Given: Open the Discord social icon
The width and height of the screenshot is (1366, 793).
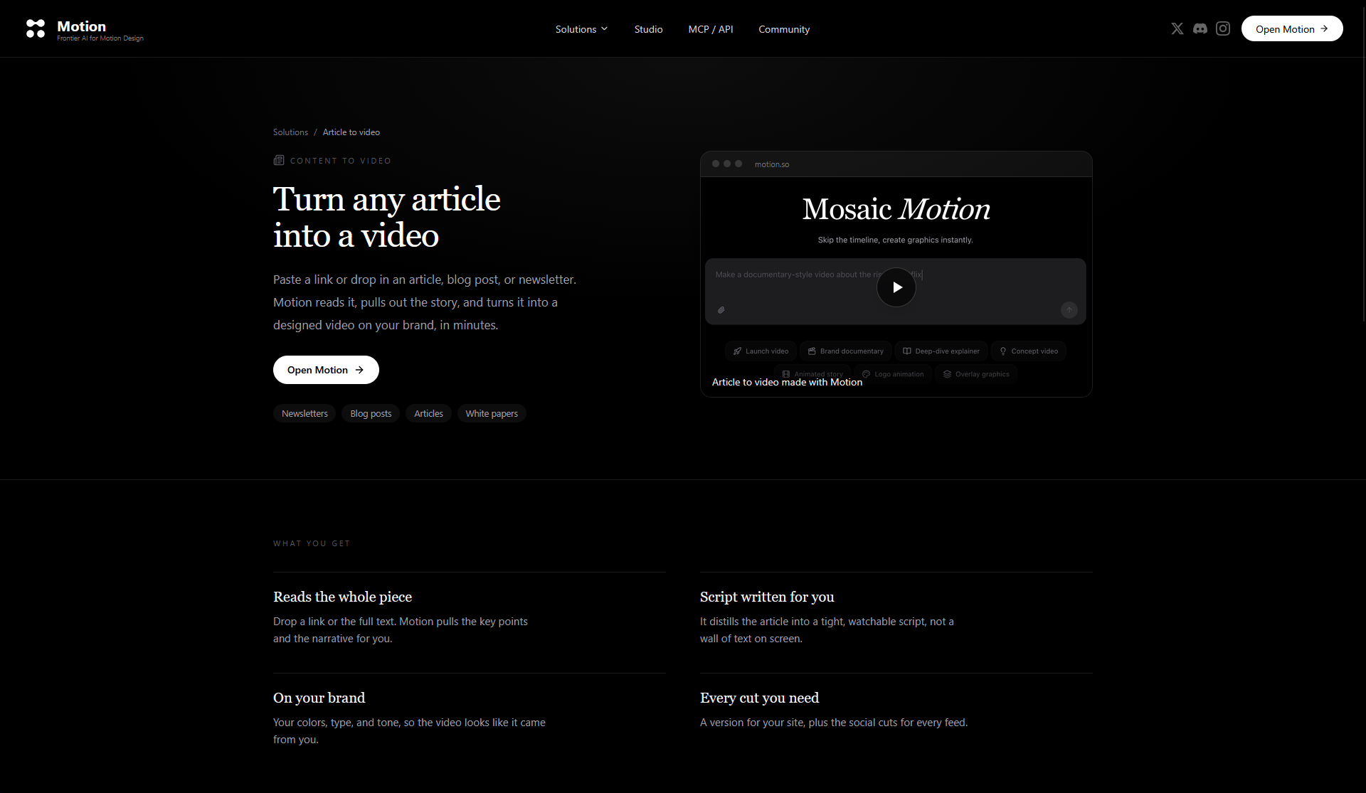Looking at the screenshot, I should (1200, 28).
